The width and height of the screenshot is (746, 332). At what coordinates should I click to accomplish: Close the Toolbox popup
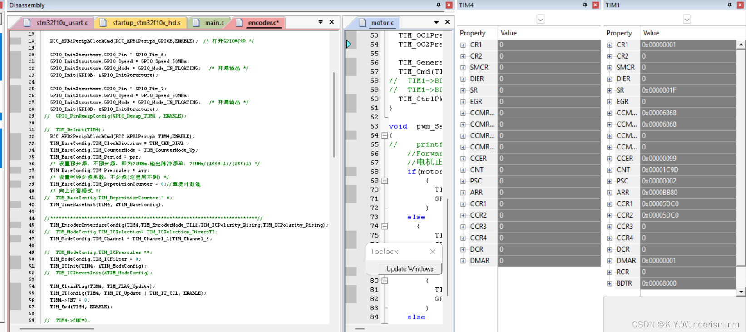(x=433, y=251)
